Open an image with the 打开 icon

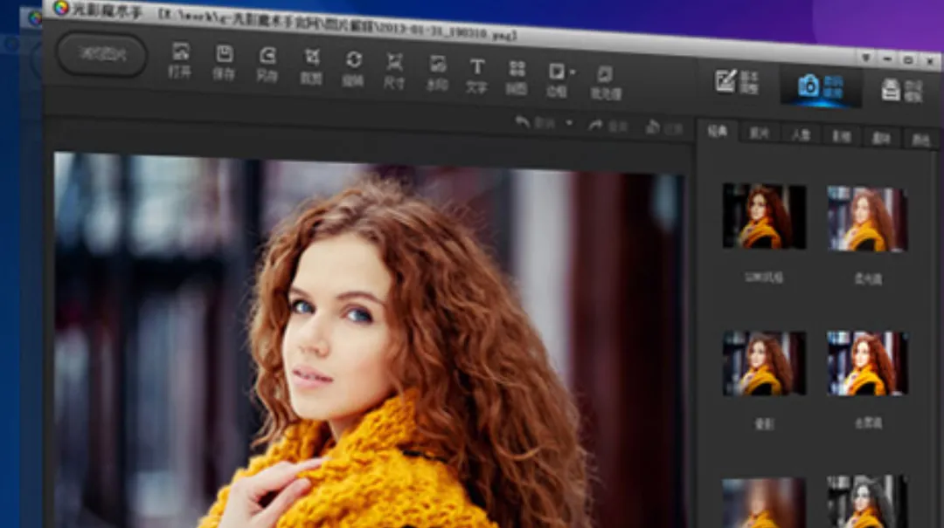click(180, 60)
